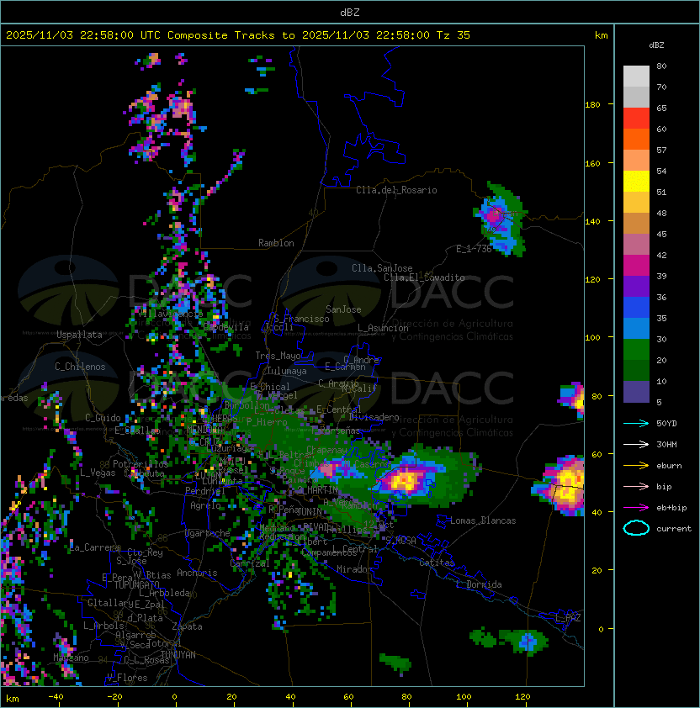This screenshot has height=708, width=700.
Task: Click the 'Catitas' map label
Action: (437, 563)
